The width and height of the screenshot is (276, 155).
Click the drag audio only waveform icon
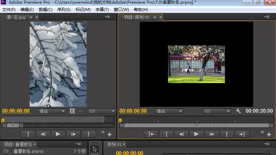click(x=81, y=111)
